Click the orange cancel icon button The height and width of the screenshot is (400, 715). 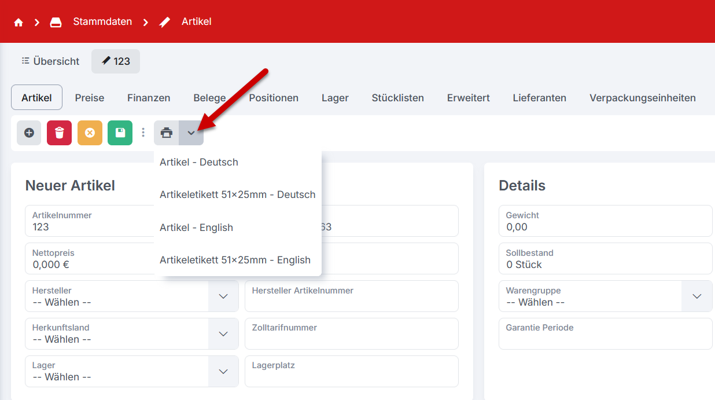click(90, 133)
